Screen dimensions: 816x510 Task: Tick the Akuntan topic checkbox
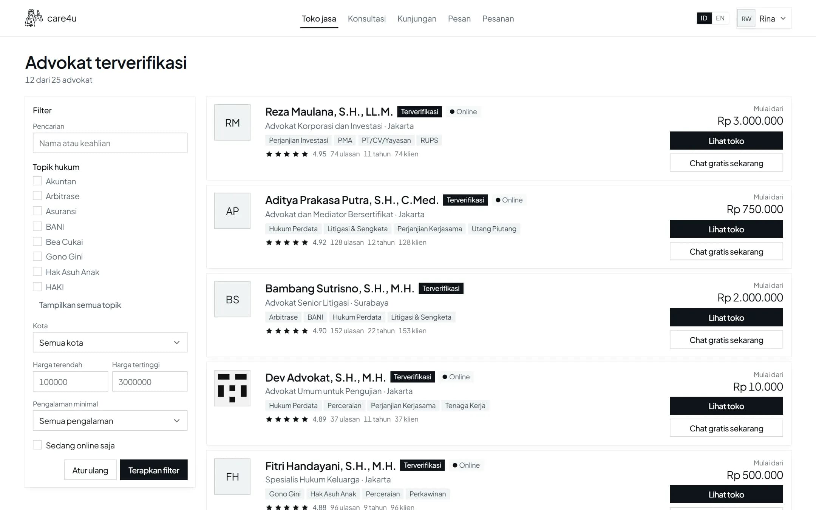[x=37, y=181]
